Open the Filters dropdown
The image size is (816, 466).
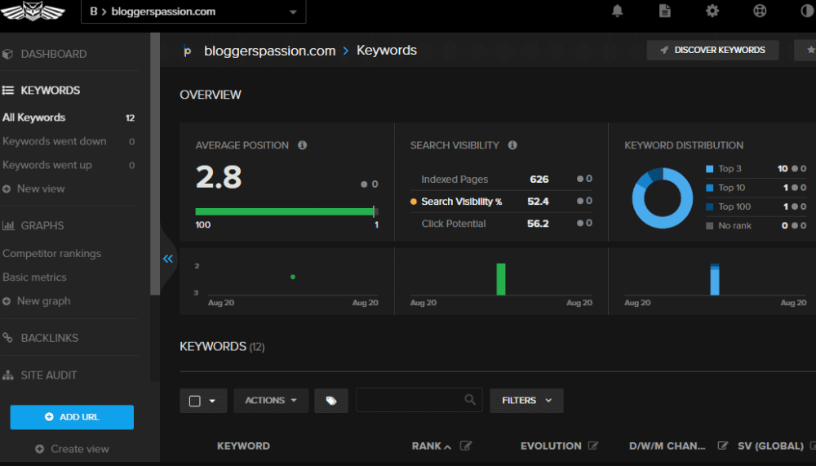pyautogui.click(x=526, y=401)
